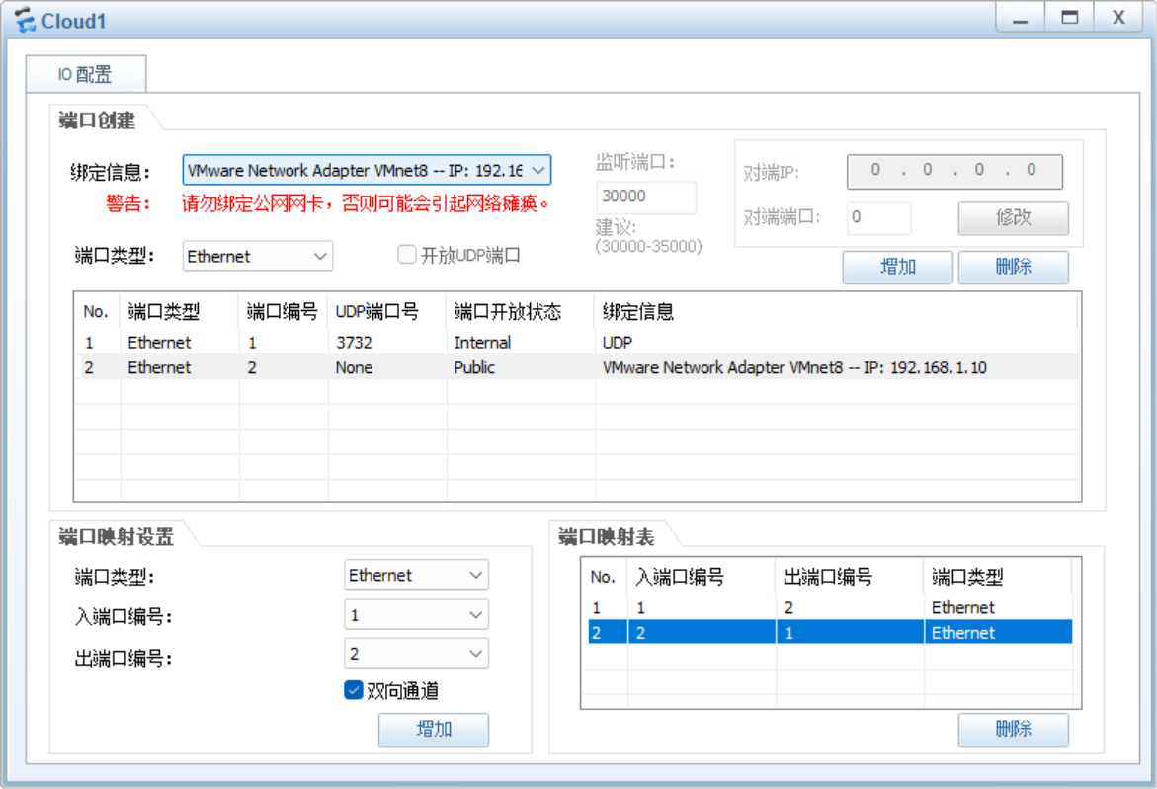1157x789 pixels.
Task: Toggle the 双向通道 checkbox
Action: (x=354, y=690)
